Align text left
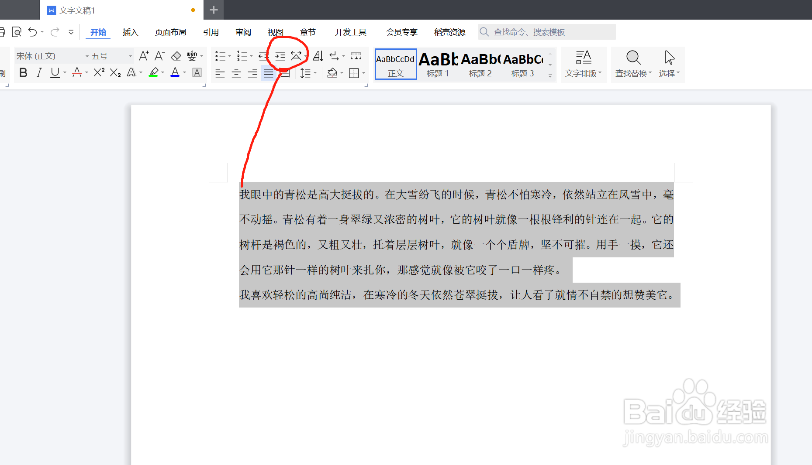This screenshot has width=812, height=465. (220, 73)
